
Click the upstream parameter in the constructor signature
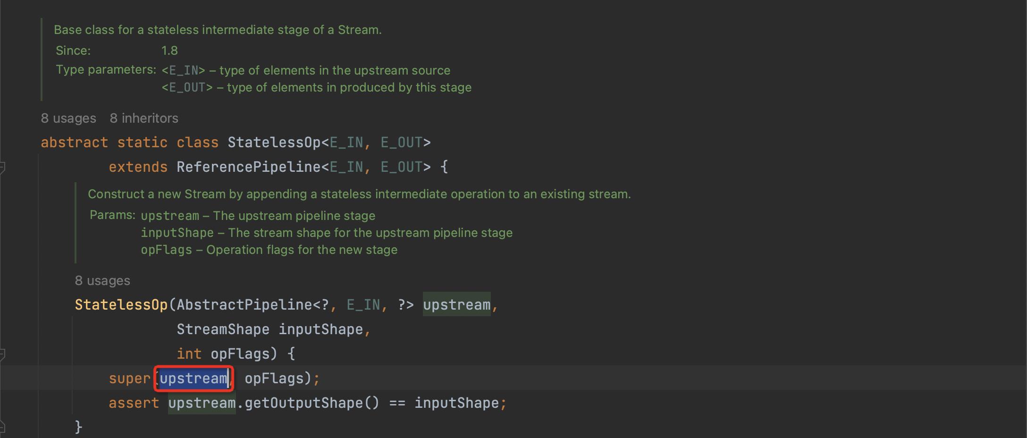click(456, 305)
